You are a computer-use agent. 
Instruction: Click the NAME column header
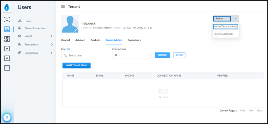(x=70, y=76)
